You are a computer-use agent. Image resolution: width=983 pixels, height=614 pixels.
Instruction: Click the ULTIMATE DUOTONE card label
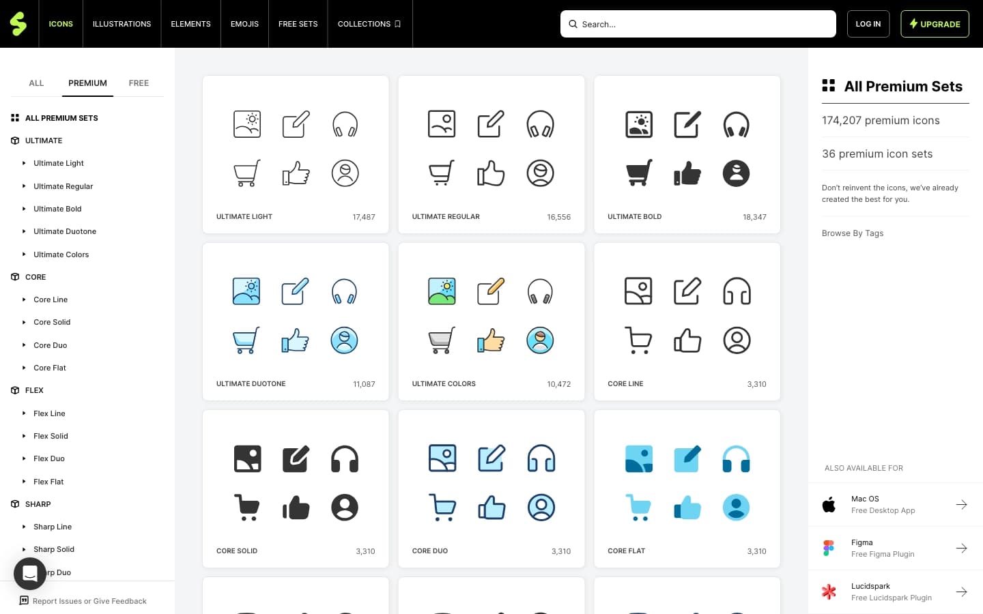(x=251, y=384)
